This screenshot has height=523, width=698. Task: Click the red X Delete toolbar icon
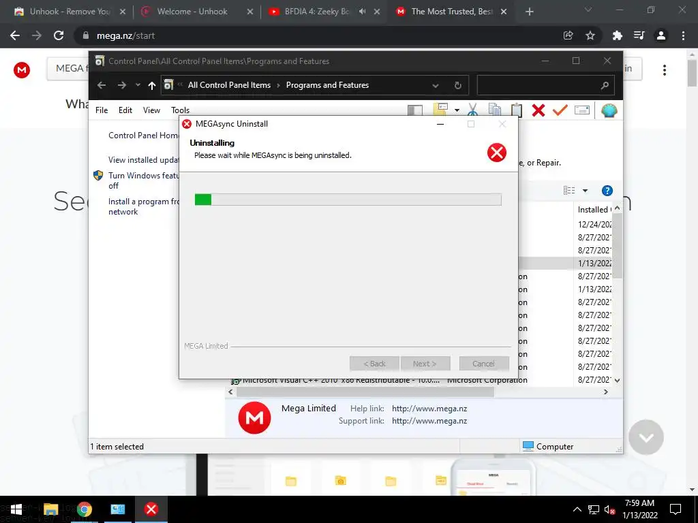tap(538, 110)
